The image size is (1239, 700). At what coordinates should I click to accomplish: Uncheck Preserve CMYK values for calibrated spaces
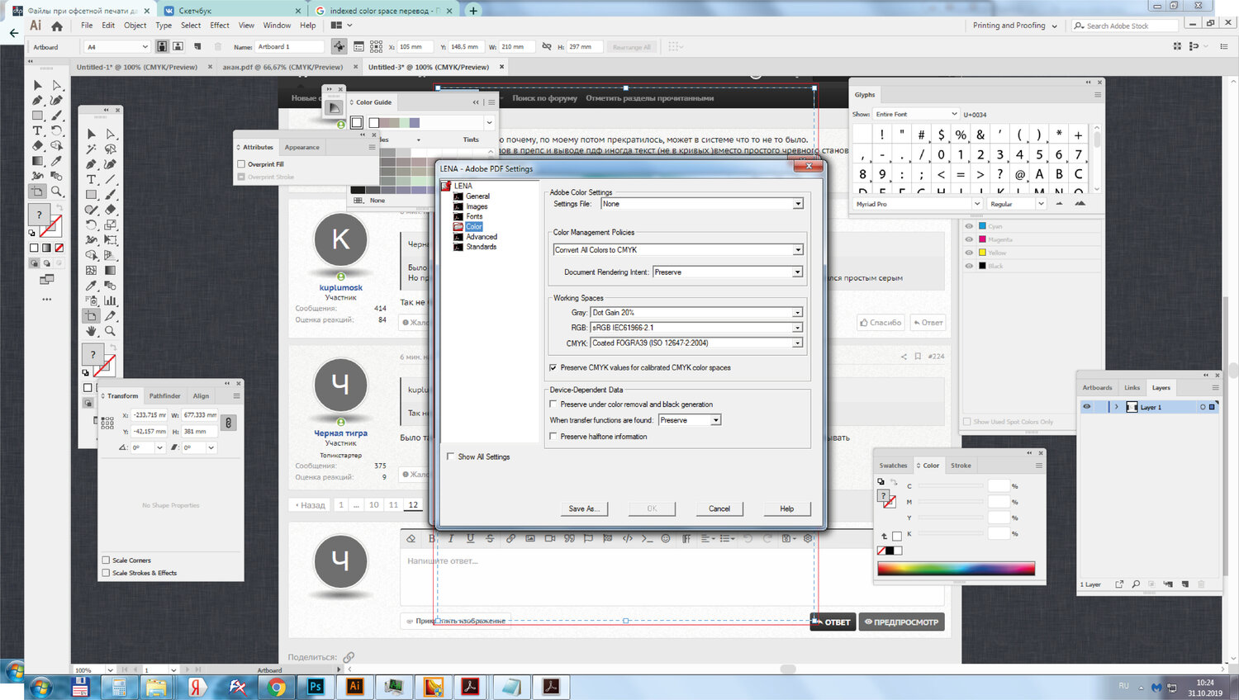[553, 368]
